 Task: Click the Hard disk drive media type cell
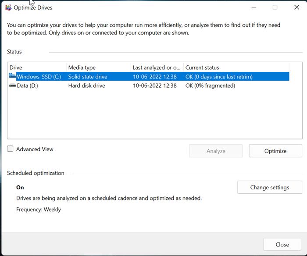point(86,86)
